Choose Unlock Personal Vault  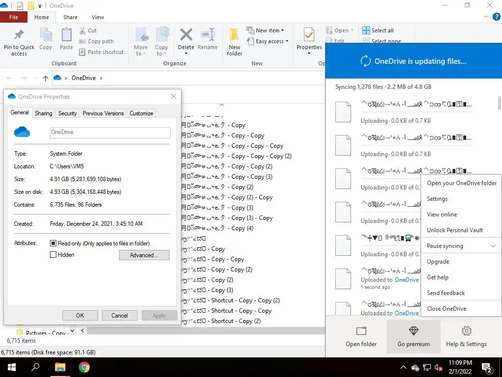click(x=461, y=230)
